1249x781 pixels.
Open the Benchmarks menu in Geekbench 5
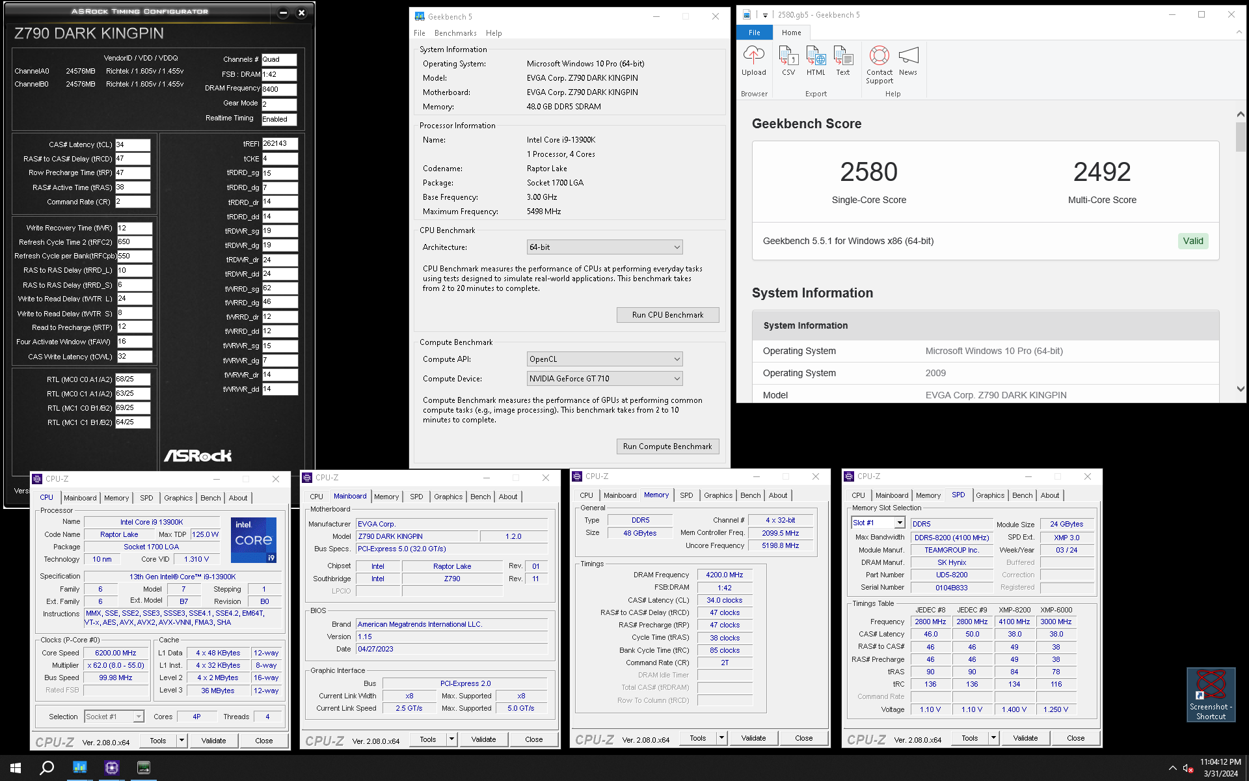click(455, 33)
